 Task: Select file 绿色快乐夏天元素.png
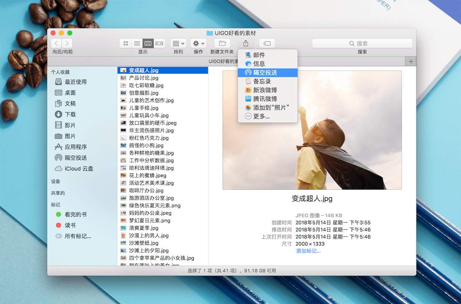(x=163, y=206)
